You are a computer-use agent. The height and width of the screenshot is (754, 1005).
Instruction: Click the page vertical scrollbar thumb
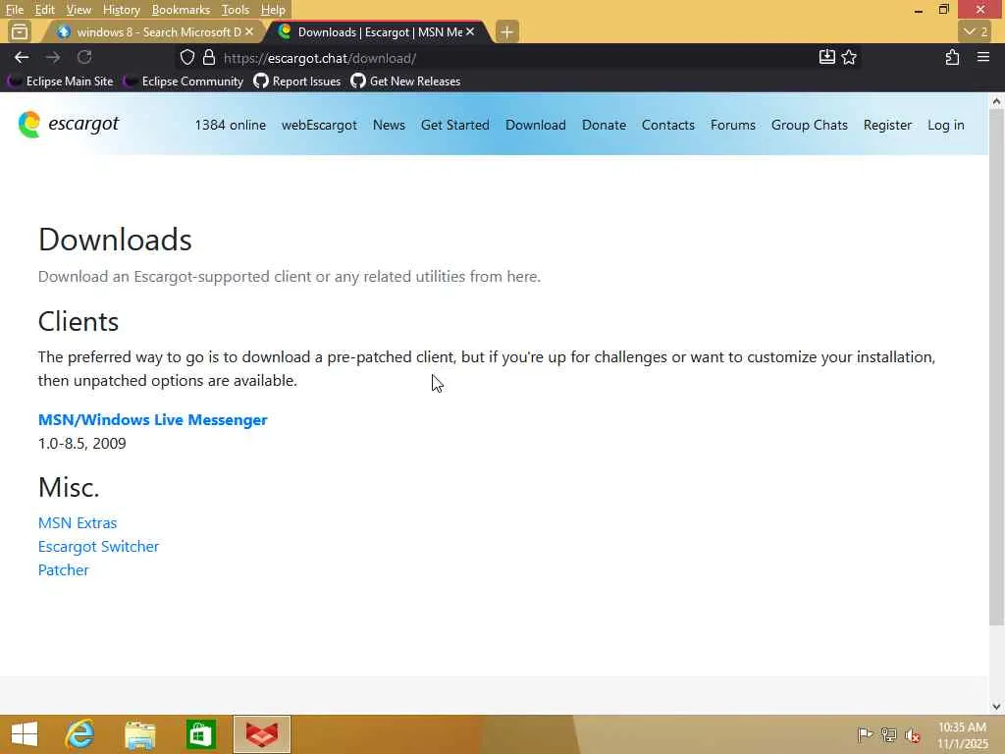tap(996, 367)
